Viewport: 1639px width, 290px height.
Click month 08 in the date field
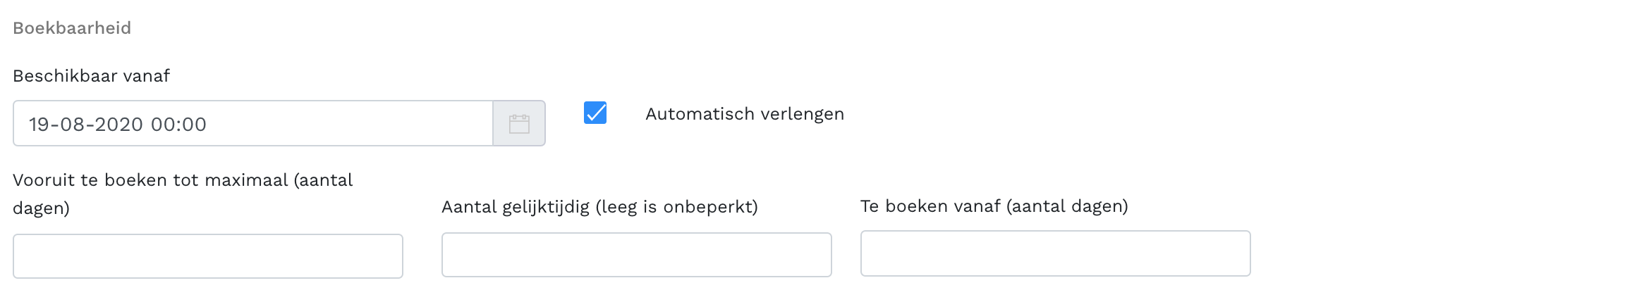point(73,125)
